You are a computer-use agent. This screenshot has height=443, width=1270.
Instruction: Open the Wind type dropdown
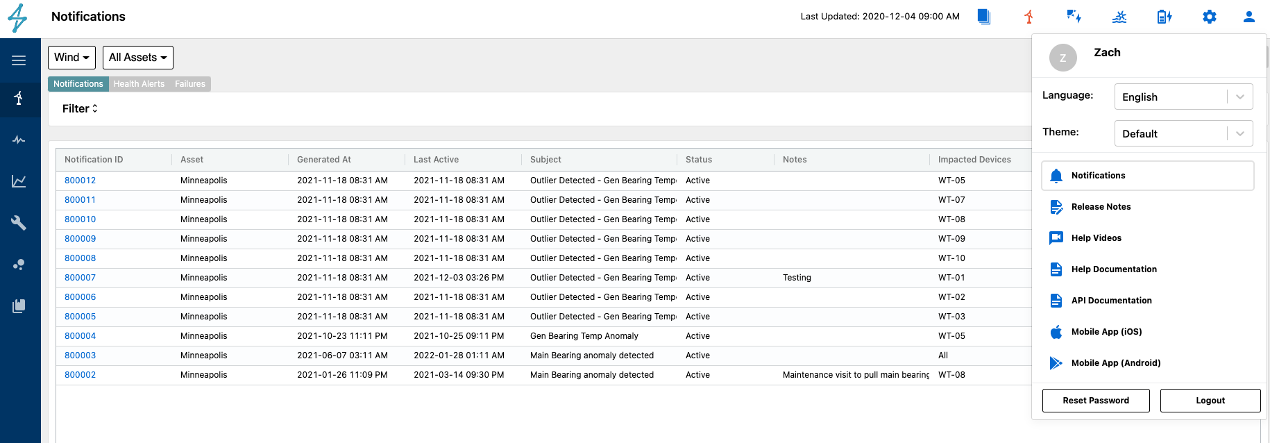(71, 58)
